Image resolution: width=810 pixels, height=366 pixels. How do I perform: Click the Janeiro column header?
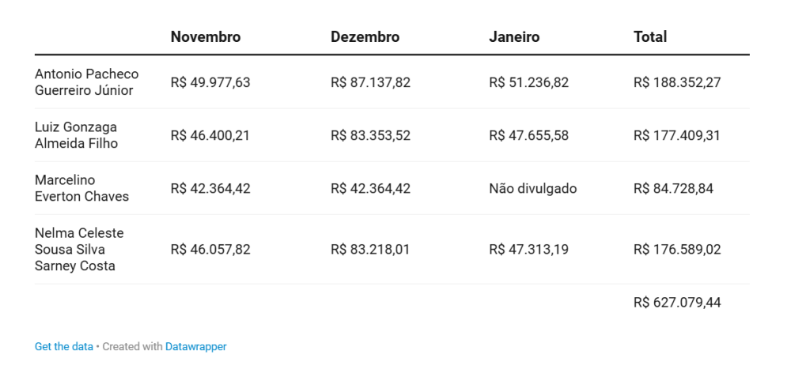pyautogui.click(x=514, y=37)
